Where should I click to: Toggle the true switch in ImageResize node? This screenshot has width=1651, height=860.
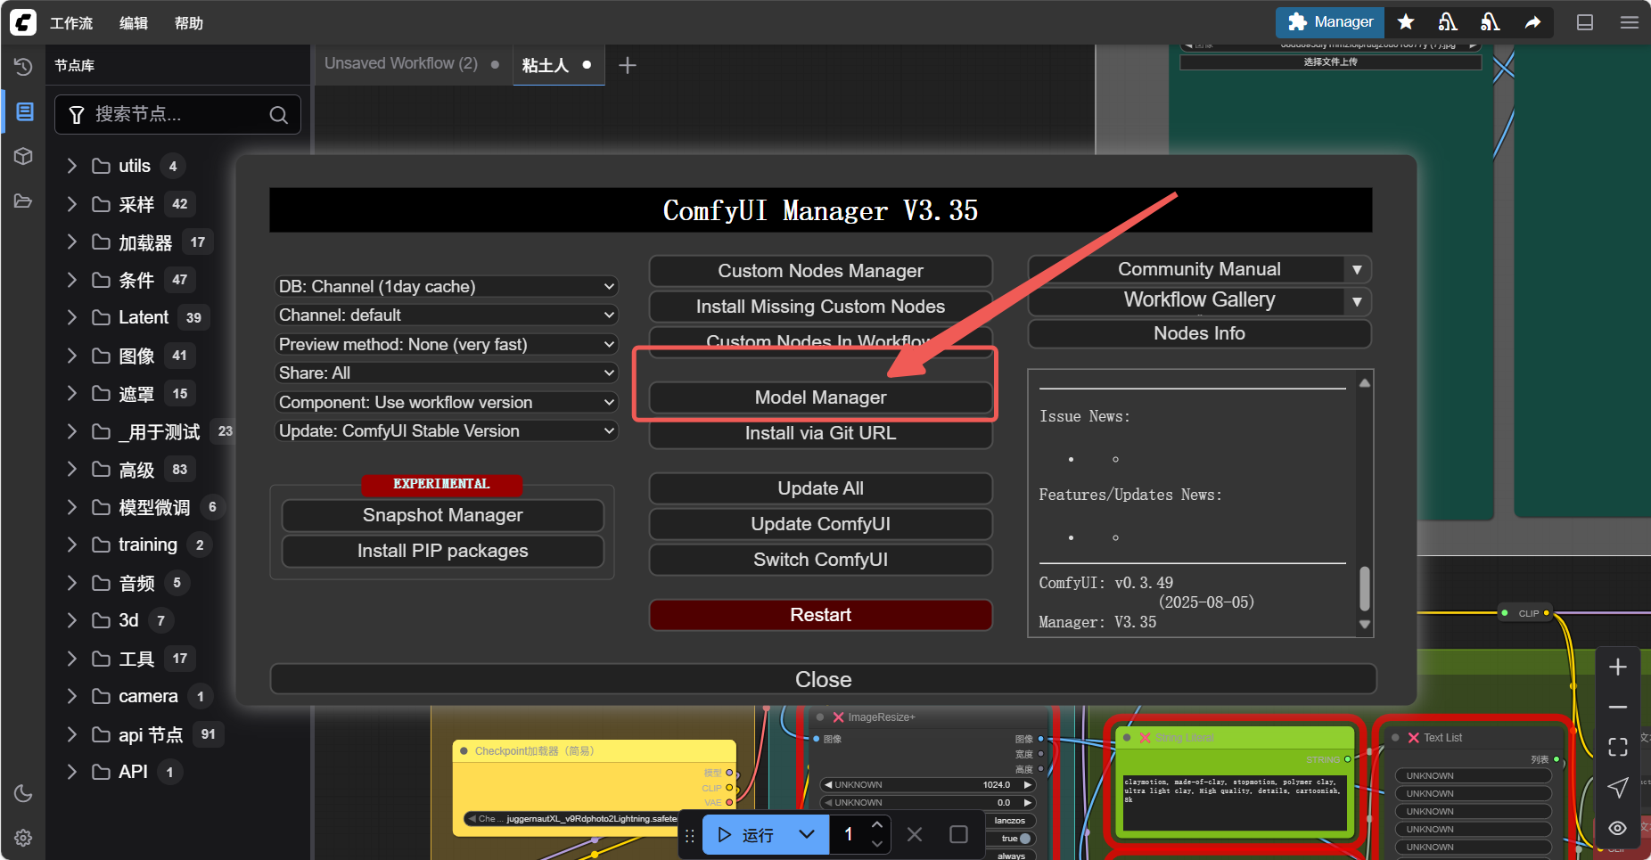tap(1024, 838)
